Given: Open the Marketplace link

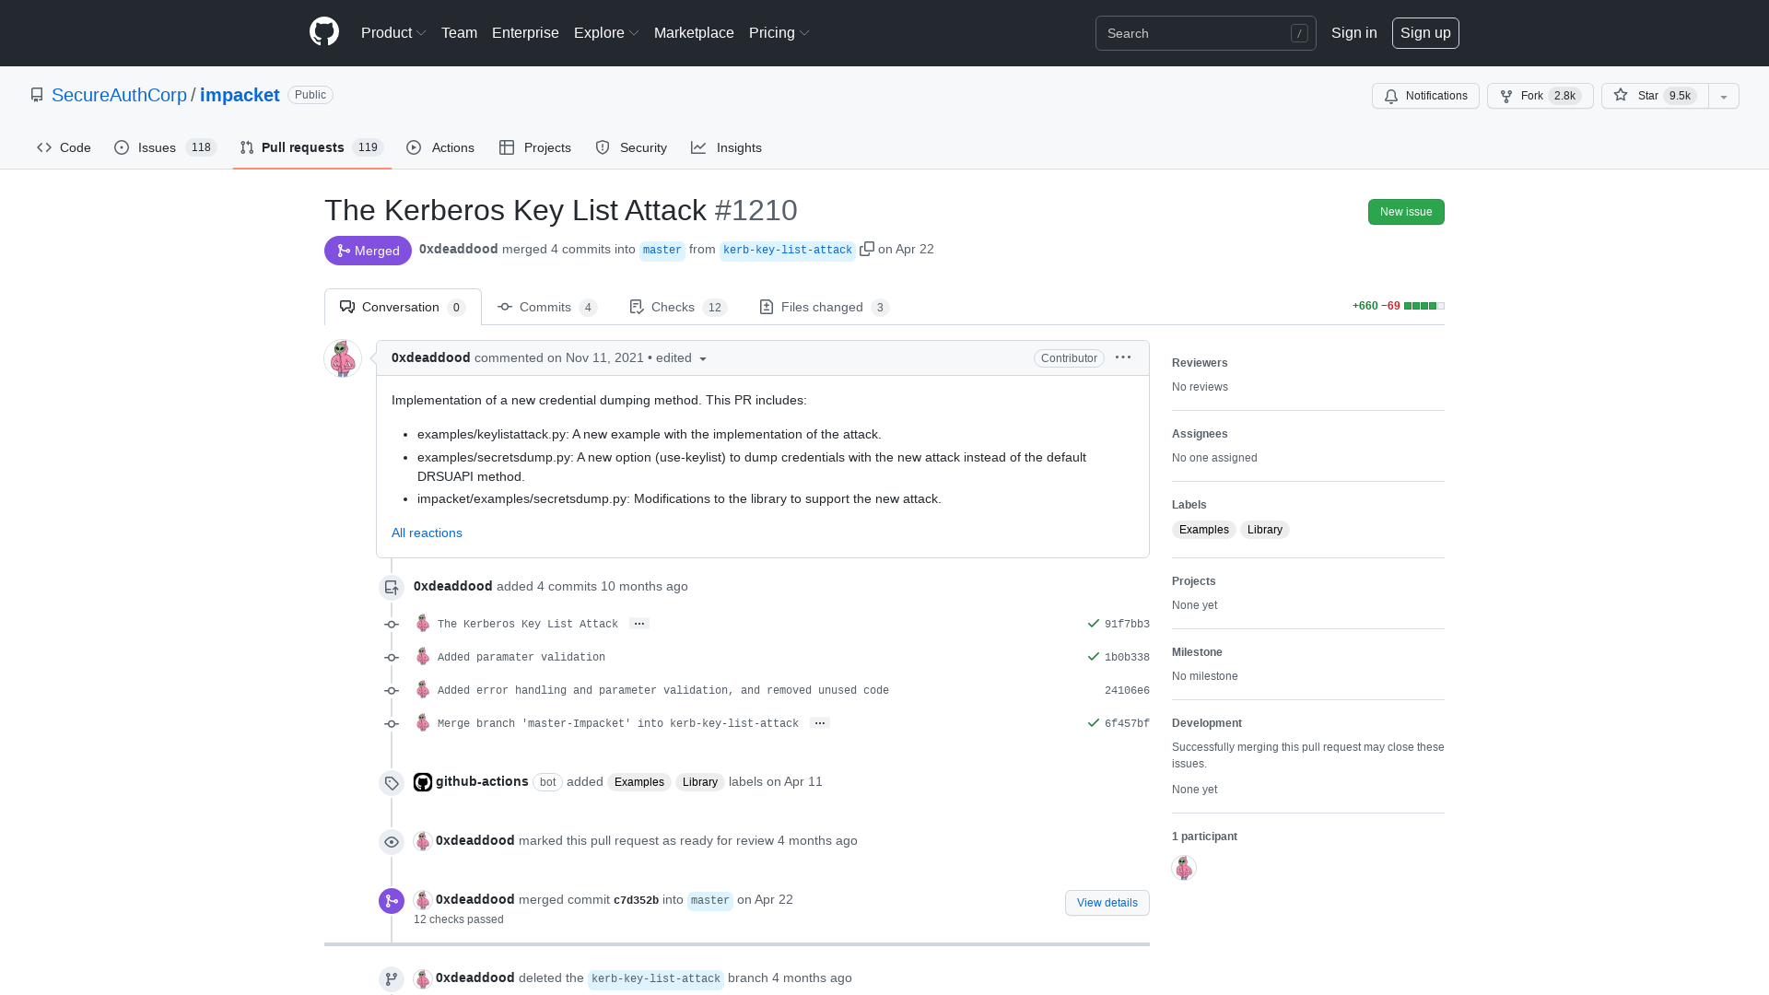Looking at the screenshot, I should tap(694, 32).
